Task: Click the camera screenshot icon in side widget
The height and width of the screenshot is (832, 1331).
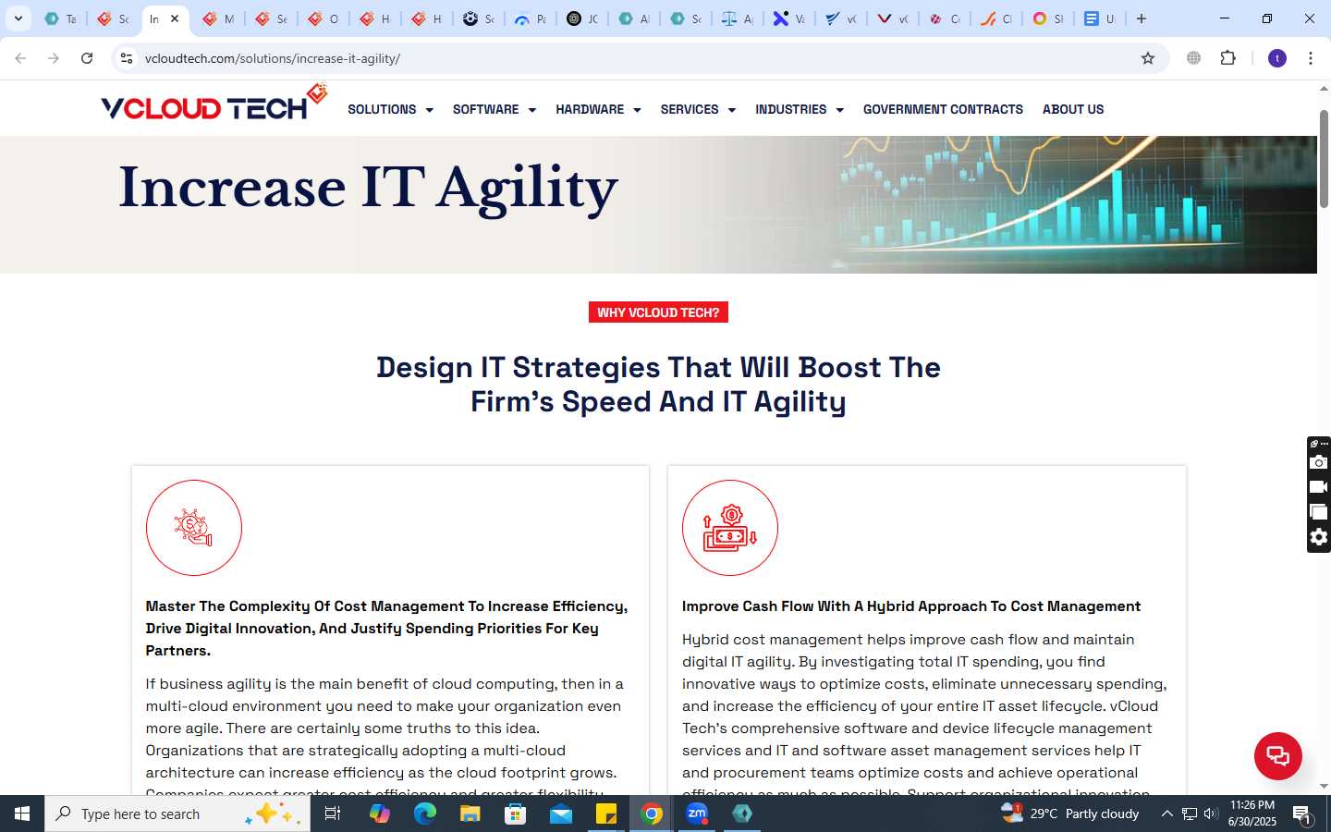Action: tap(1319, 462)
